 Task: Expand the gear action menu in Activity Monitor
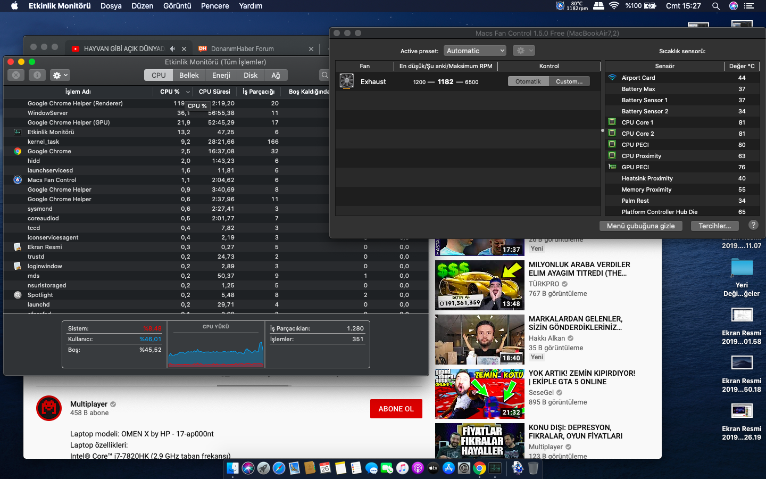click(60, 75)
